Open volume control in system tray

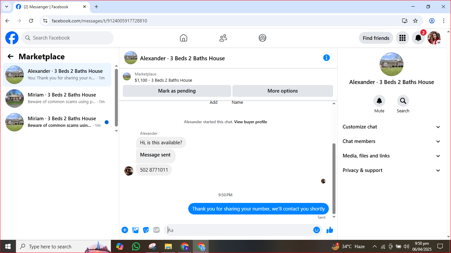tap(406, 246)
